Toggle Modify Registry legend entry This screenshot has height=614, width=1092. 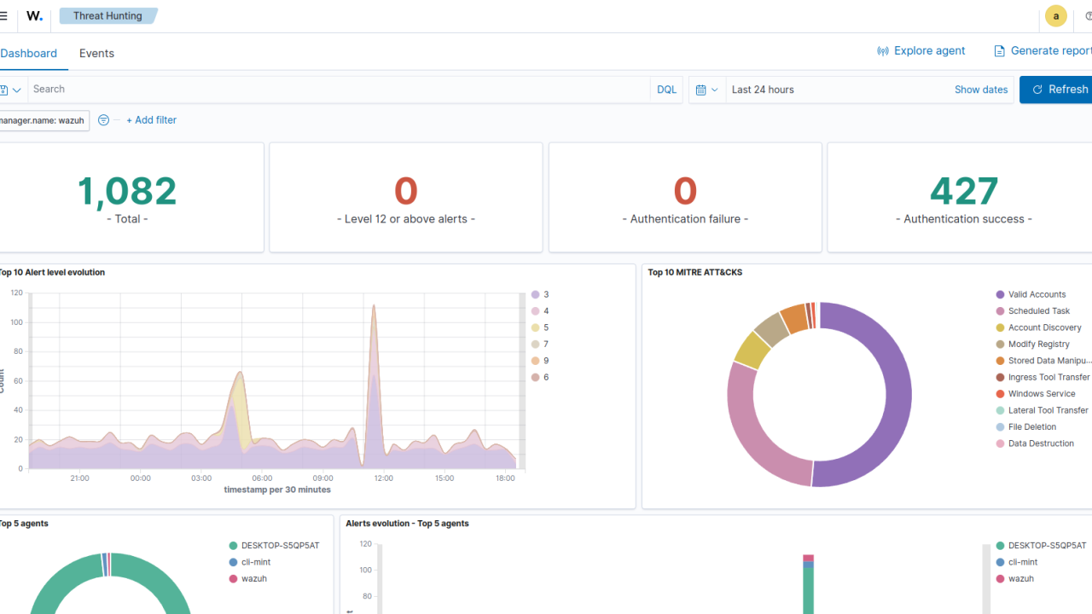point(1033,345)
